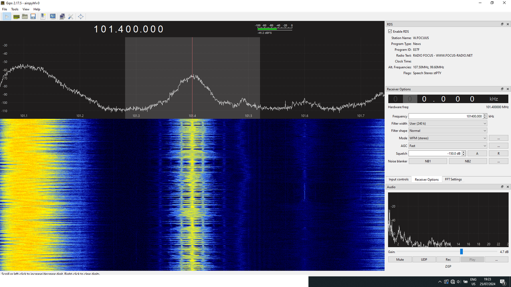This screenshot has height=287, width=511.
Task: Click the Save settings floppy disk icon
Action: click(x=33, y=16)
